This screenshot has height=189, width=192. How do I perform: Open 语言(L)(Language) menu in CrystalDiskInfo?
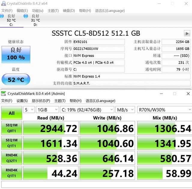click(x=110, y=10)
